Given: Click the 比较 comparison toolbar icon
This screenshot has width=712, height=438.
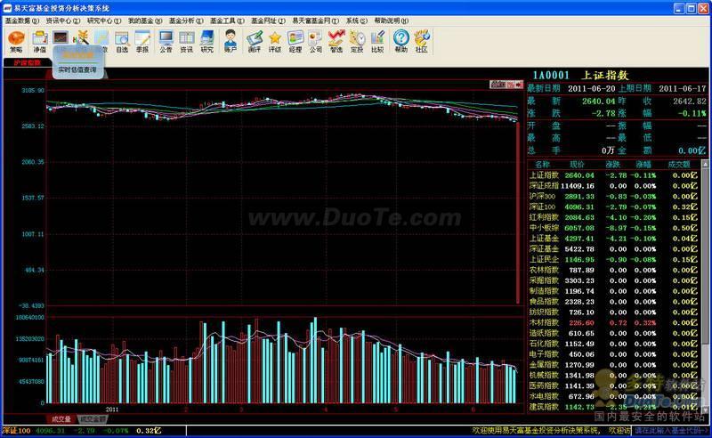Looking at the screenshot, I should tap(377, 41).
